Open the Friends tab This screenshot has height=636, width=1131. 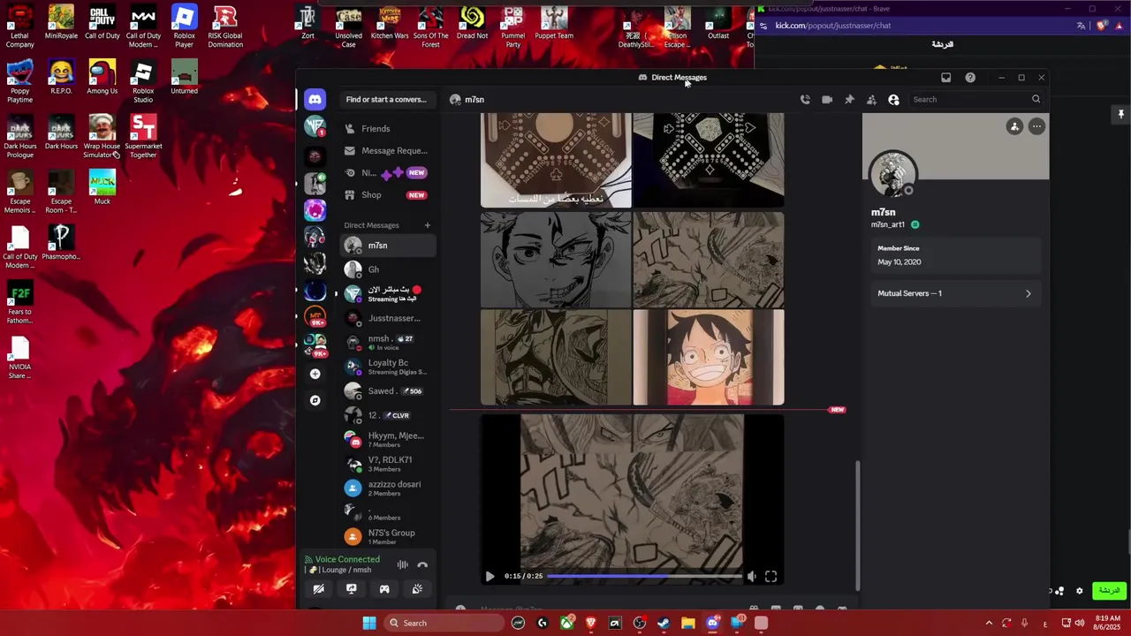click(x=387, y=129)
